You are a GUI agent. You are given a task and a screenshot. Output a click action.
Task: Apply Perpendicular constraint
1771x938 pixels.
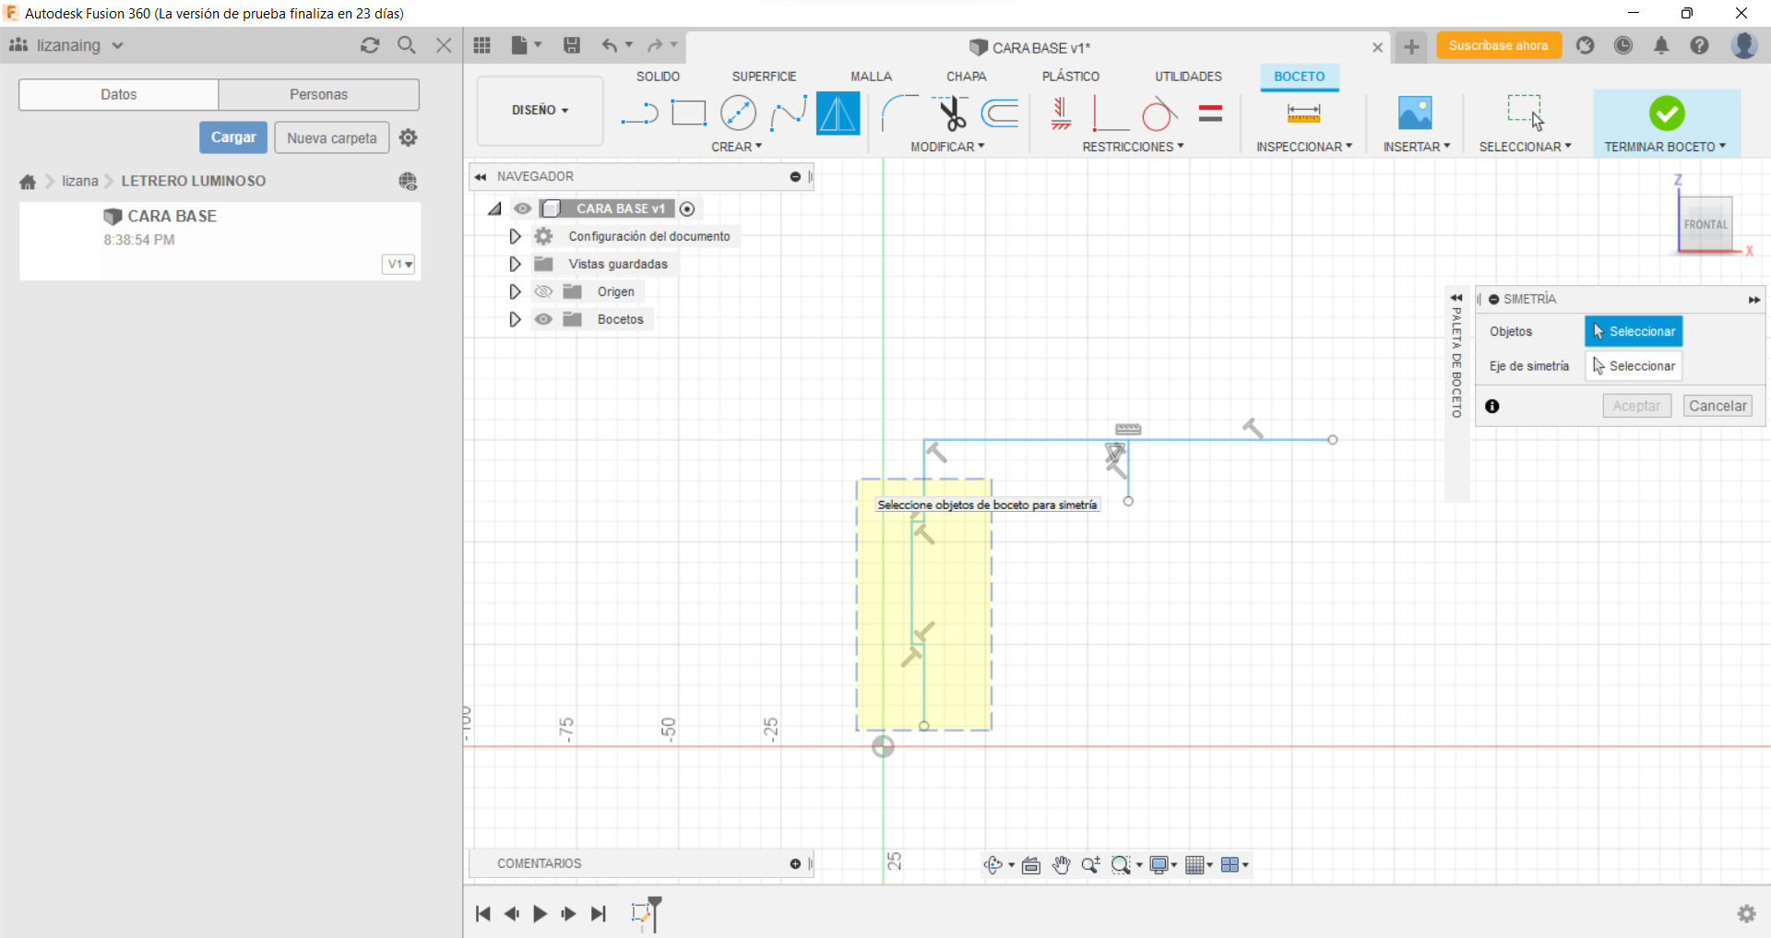1111,113
